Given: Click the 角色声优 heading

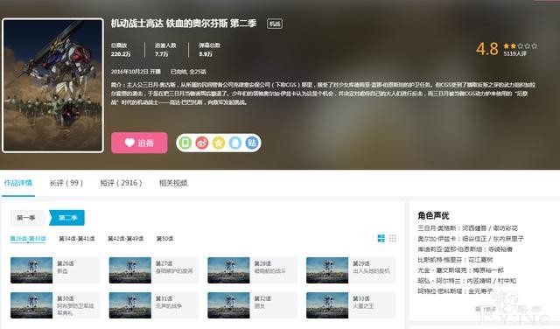Looking at the screenshot, I should [x=433, y=215].
